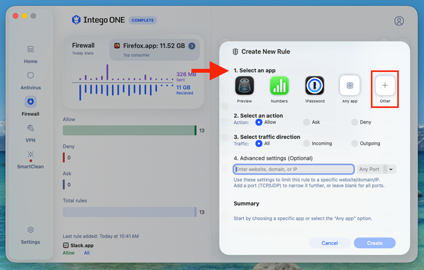Choose the Numbers app icon
The height and width of the screenshot is (270, 424).
click(x=279, y=86)
